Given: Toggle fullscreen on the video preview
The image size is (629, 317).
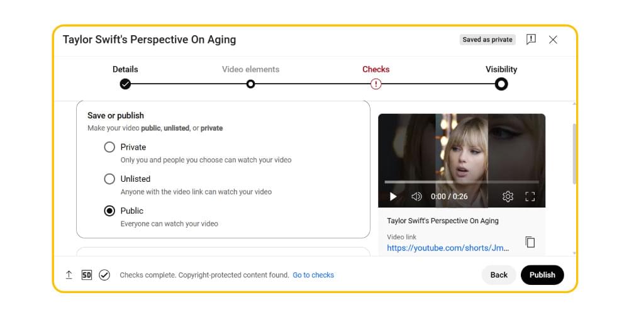Looking at the screenshot, I should point(530,196).
